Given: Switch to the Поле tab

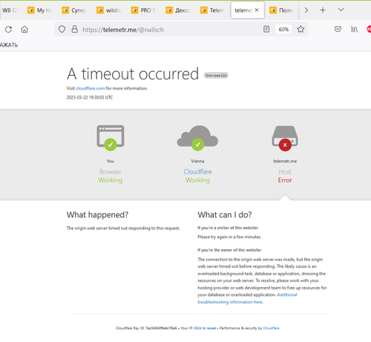Looking at the screenshot, I should tap(283, 10).
